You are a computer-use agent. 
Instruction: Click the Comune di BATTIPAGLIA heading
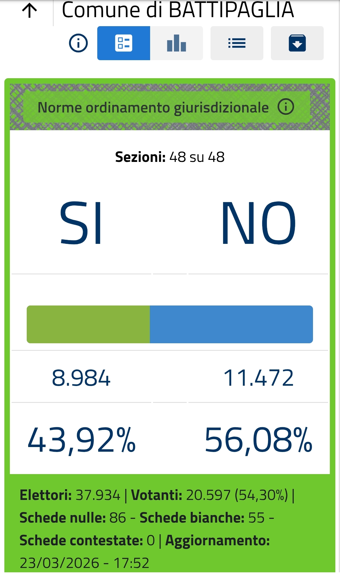click(178, 10)
